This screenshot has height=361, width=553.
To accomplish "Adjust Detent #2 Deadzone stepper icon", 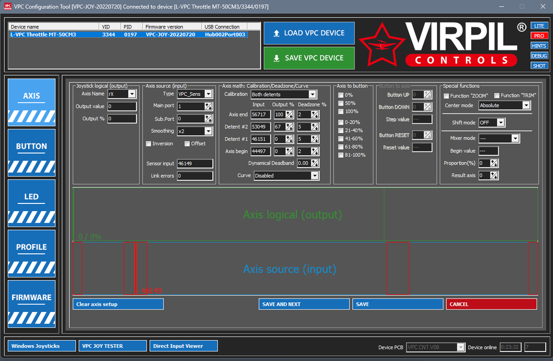I will pyautogui.click(x=315, y=127).
